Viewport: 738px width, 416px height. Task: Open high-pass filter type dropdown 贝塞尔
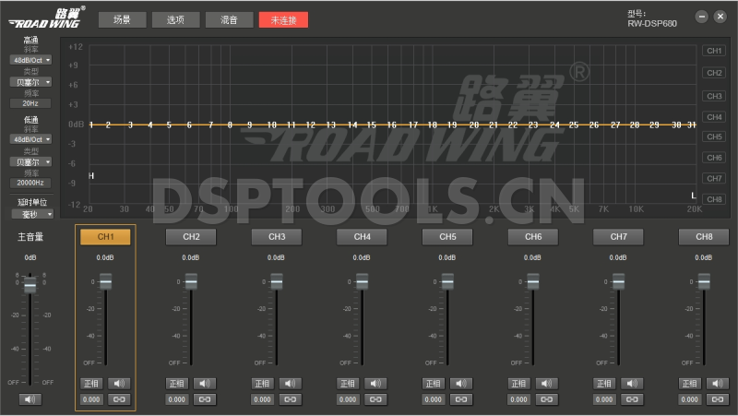point(30,82)
